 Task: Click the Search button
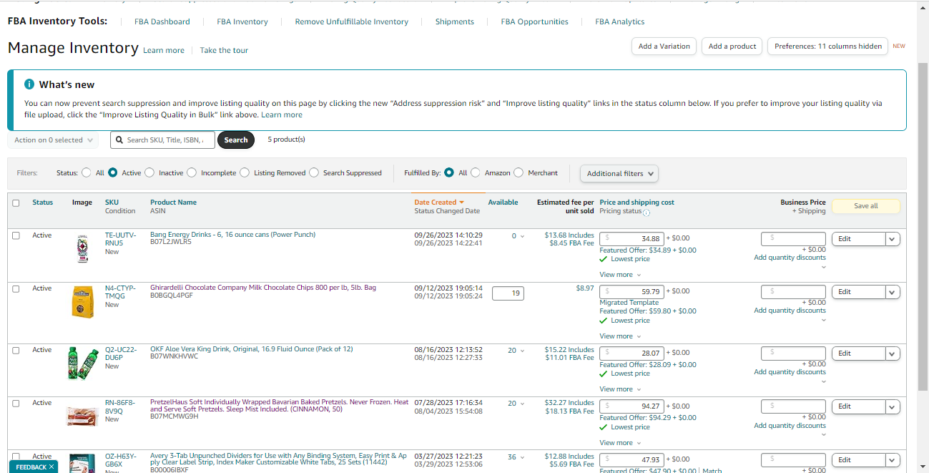236,140
